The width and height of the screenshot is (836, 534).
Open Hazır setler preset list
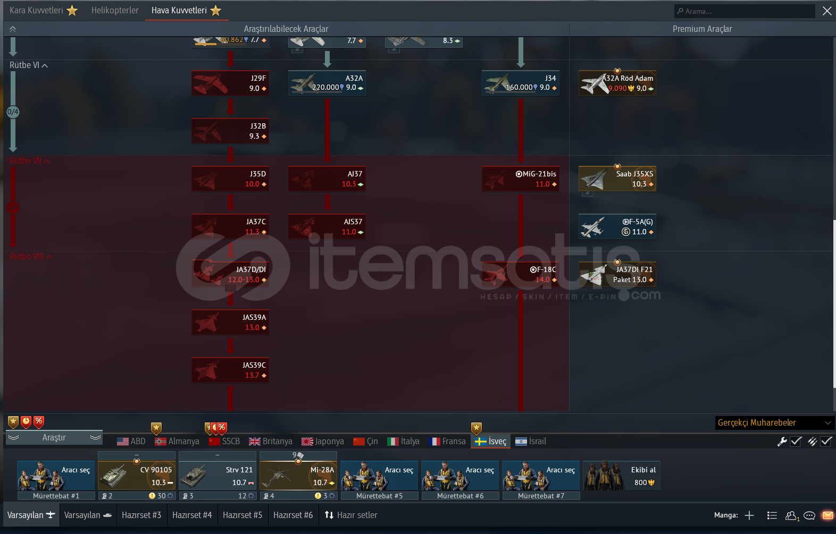pyautogui.click(x=351, y=515)
